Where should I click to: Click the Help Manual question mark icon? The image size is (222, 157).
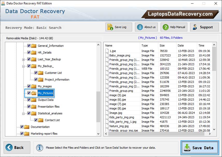(165, 27)
